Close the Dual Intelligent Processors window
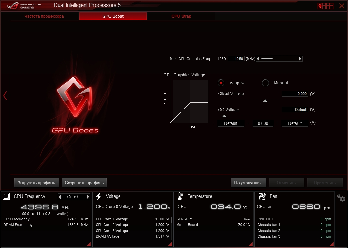The height and width of the screenshot is (248, 348). [x=342, y=6]
